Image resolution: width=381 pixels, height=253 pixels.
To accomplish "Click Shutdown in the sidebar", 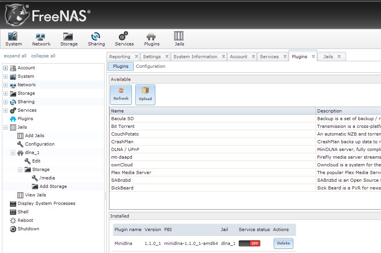I will pos(28,229).
